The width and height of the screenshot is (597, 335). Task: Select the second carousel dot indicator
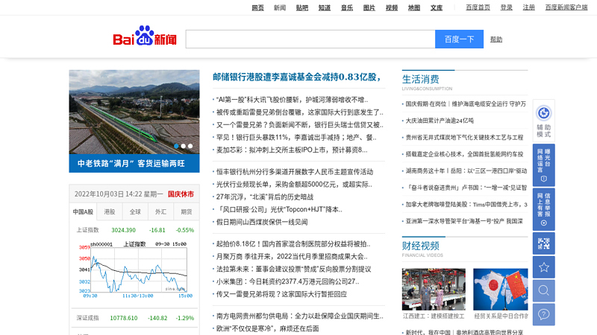click(x=183, y=146)
